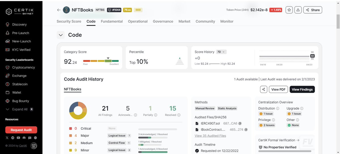Click the findings donut chart
This screenshot has height=154, width=340.
click(x=78, y=110)
